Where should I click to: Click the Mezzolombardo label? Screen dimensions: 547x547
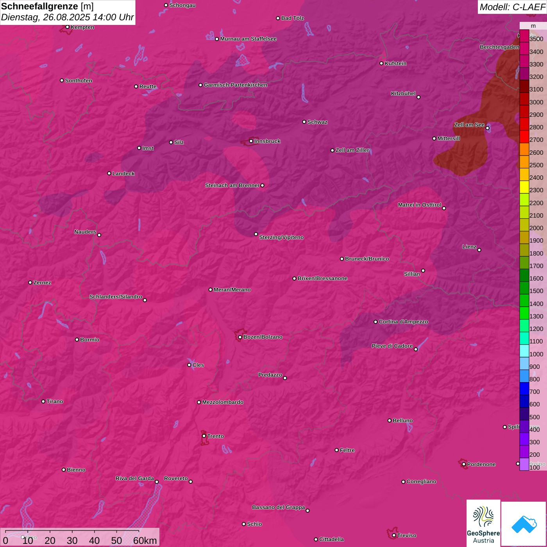(x=223, y=402)
